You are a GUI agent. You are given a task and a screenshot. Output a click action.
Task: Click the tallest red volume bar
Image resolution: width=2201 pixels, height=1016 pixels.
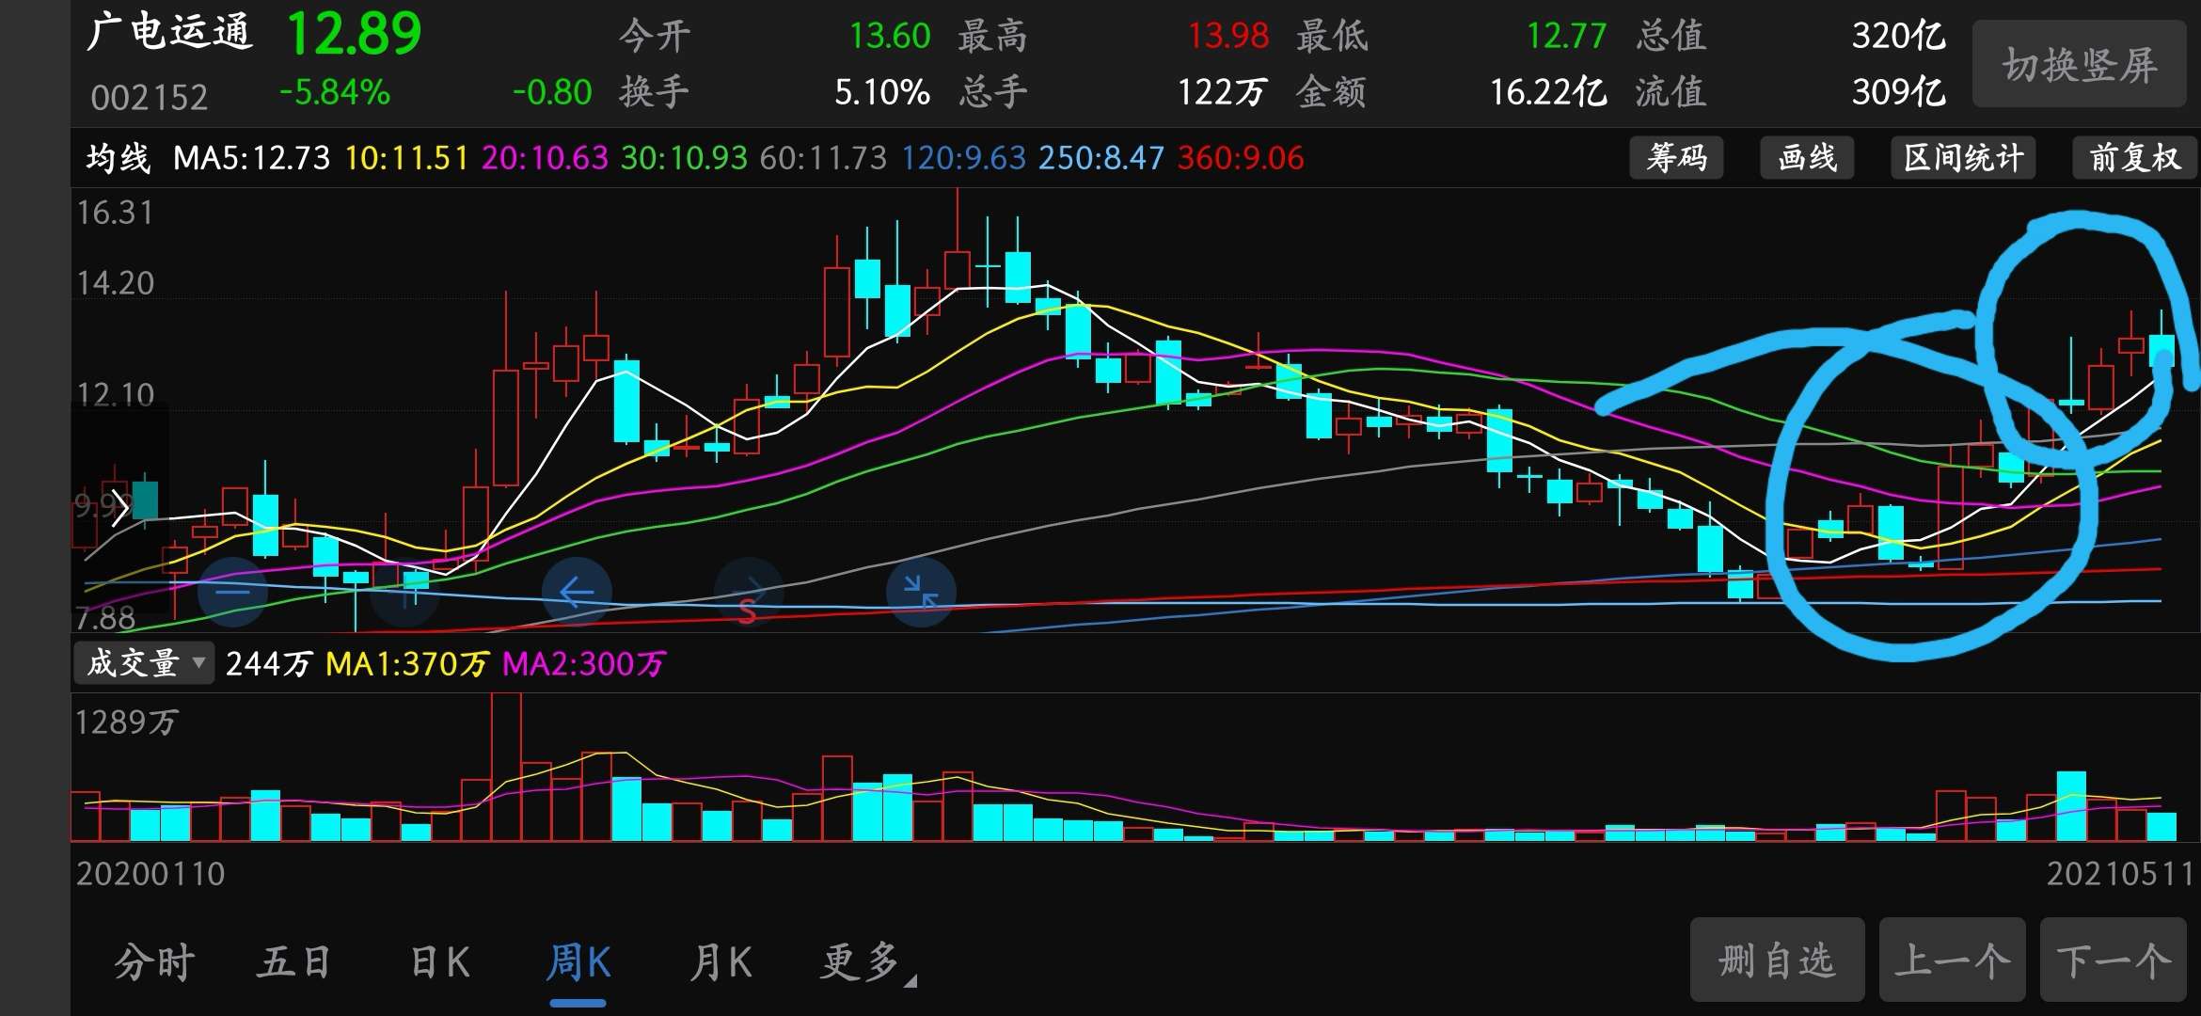click(506, 767)
